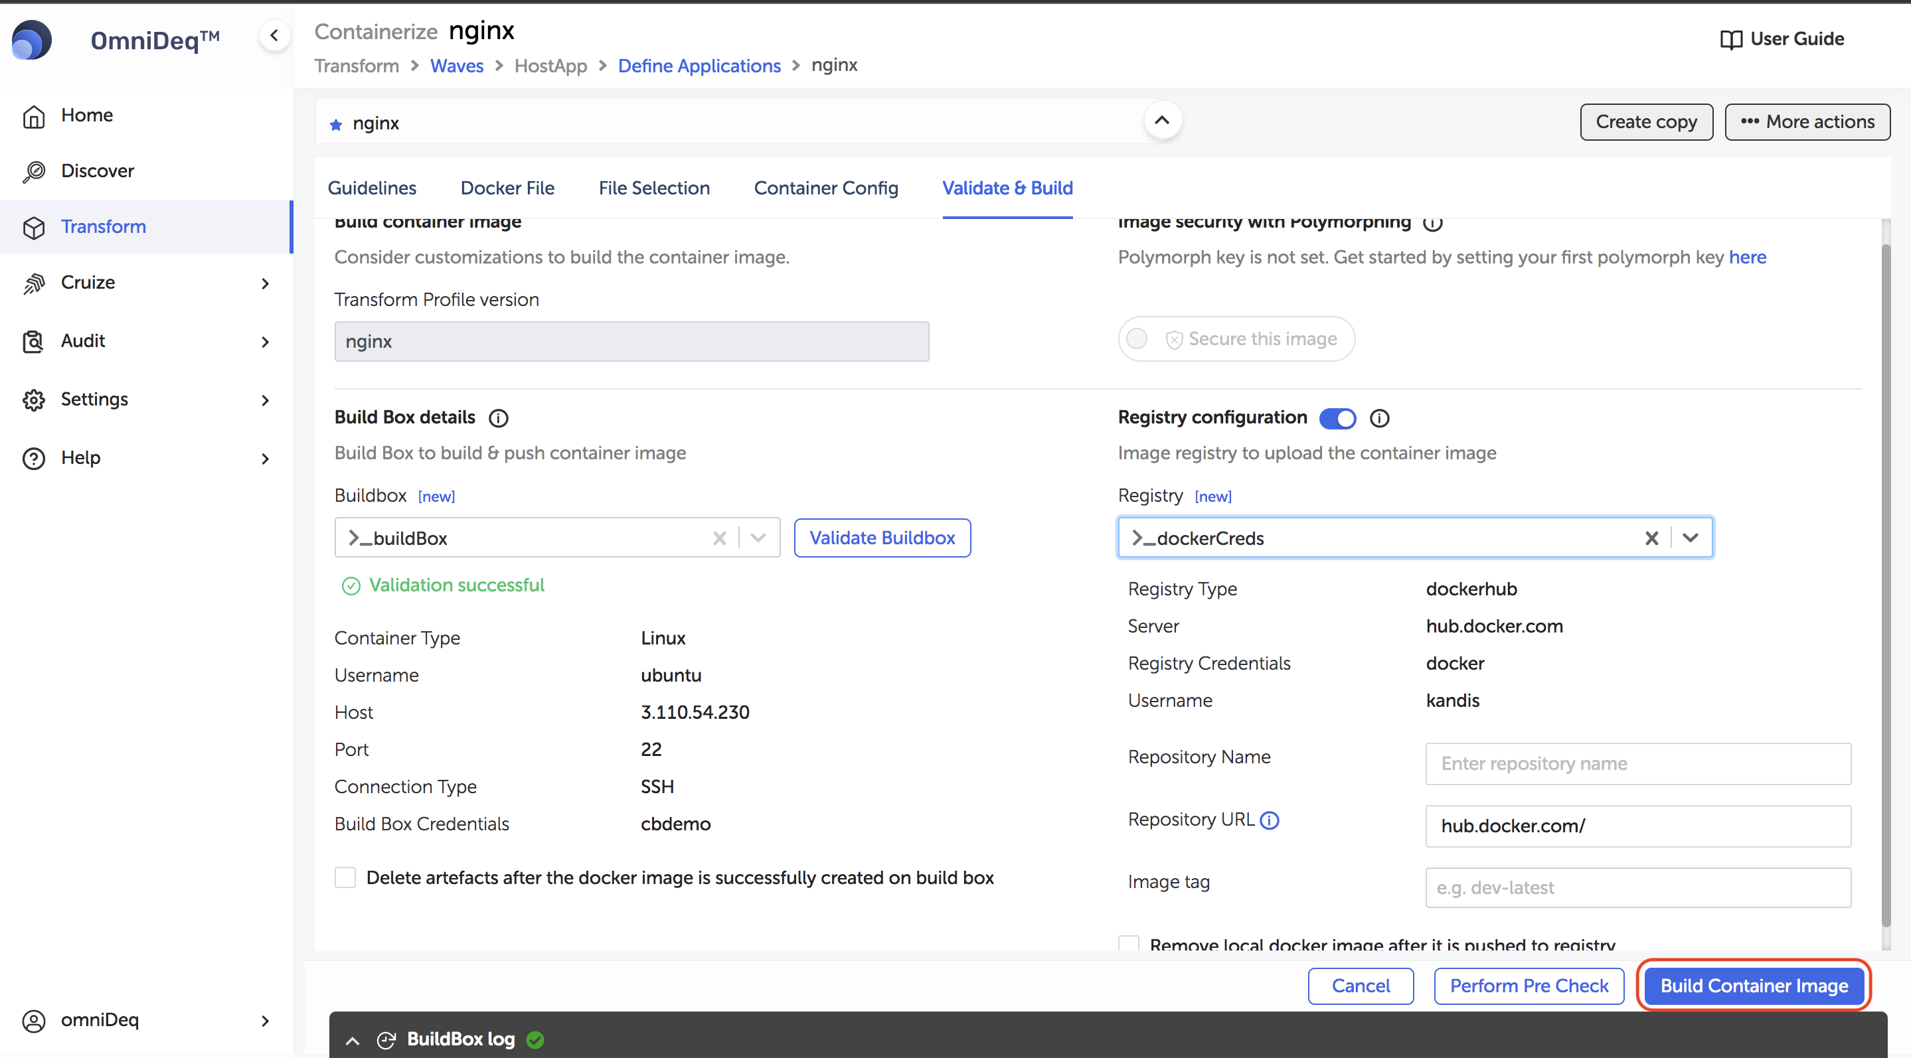Click the BuildBox log refresh icon
The image size is (1911, 1058).
click(x=386, y=1040)
